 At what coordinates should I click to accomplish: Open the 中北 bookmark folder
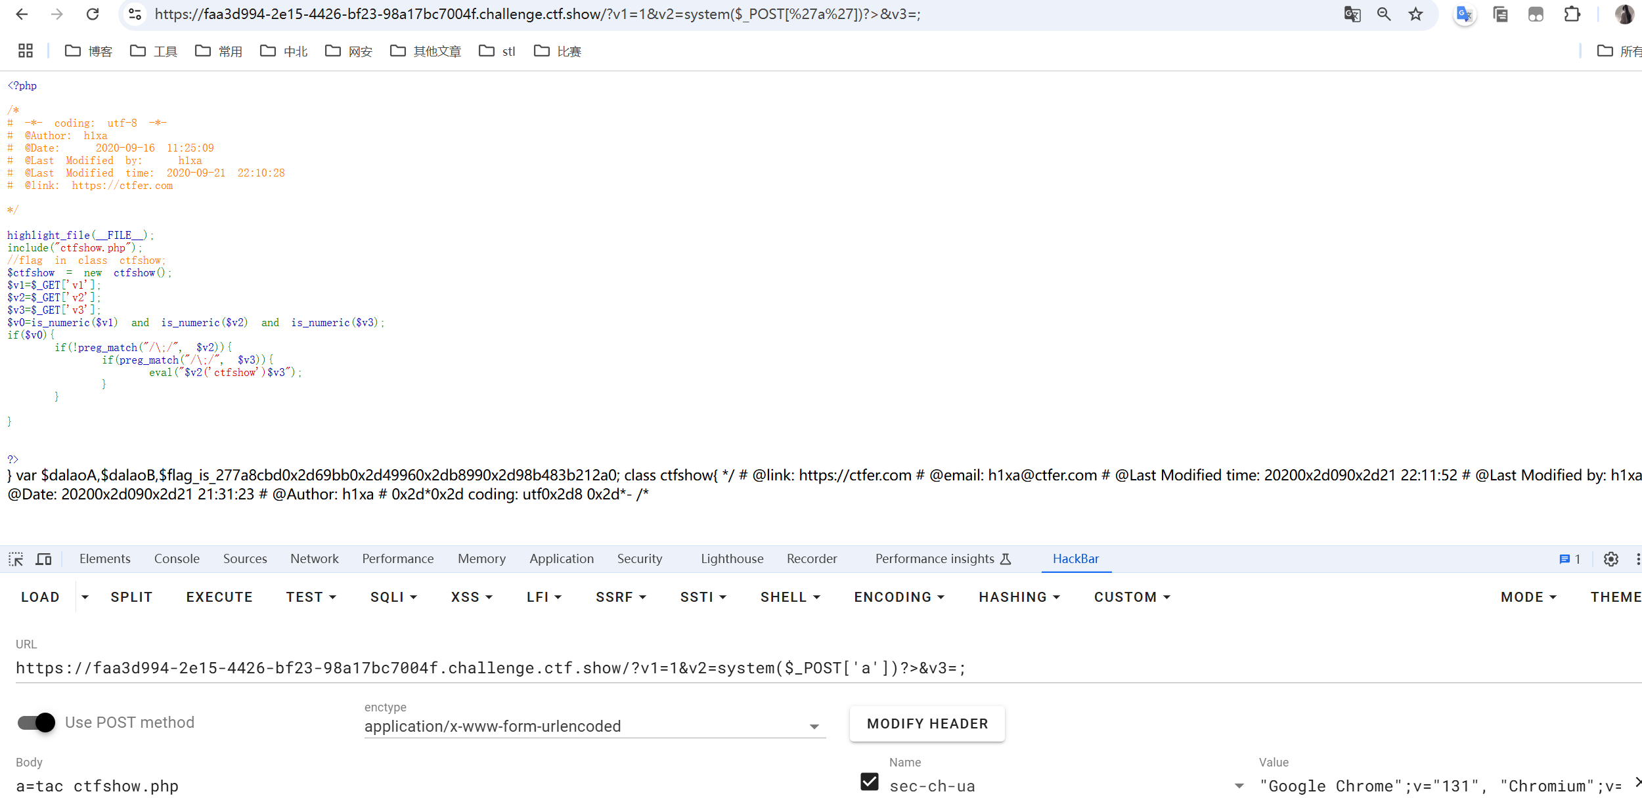click(x=284, y=51)
